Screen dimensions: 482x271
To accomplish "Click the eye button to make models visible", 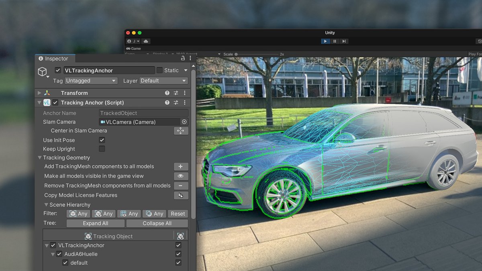I will [x=181, y=176].
